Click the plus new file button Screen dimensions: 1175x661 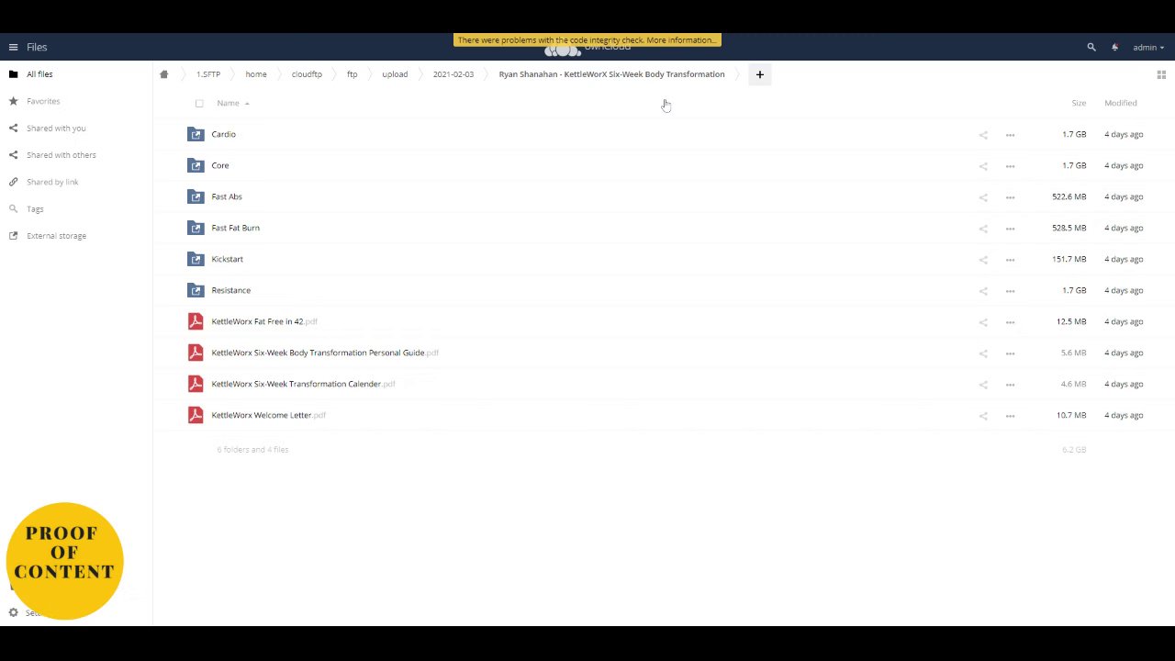point(760,74)
